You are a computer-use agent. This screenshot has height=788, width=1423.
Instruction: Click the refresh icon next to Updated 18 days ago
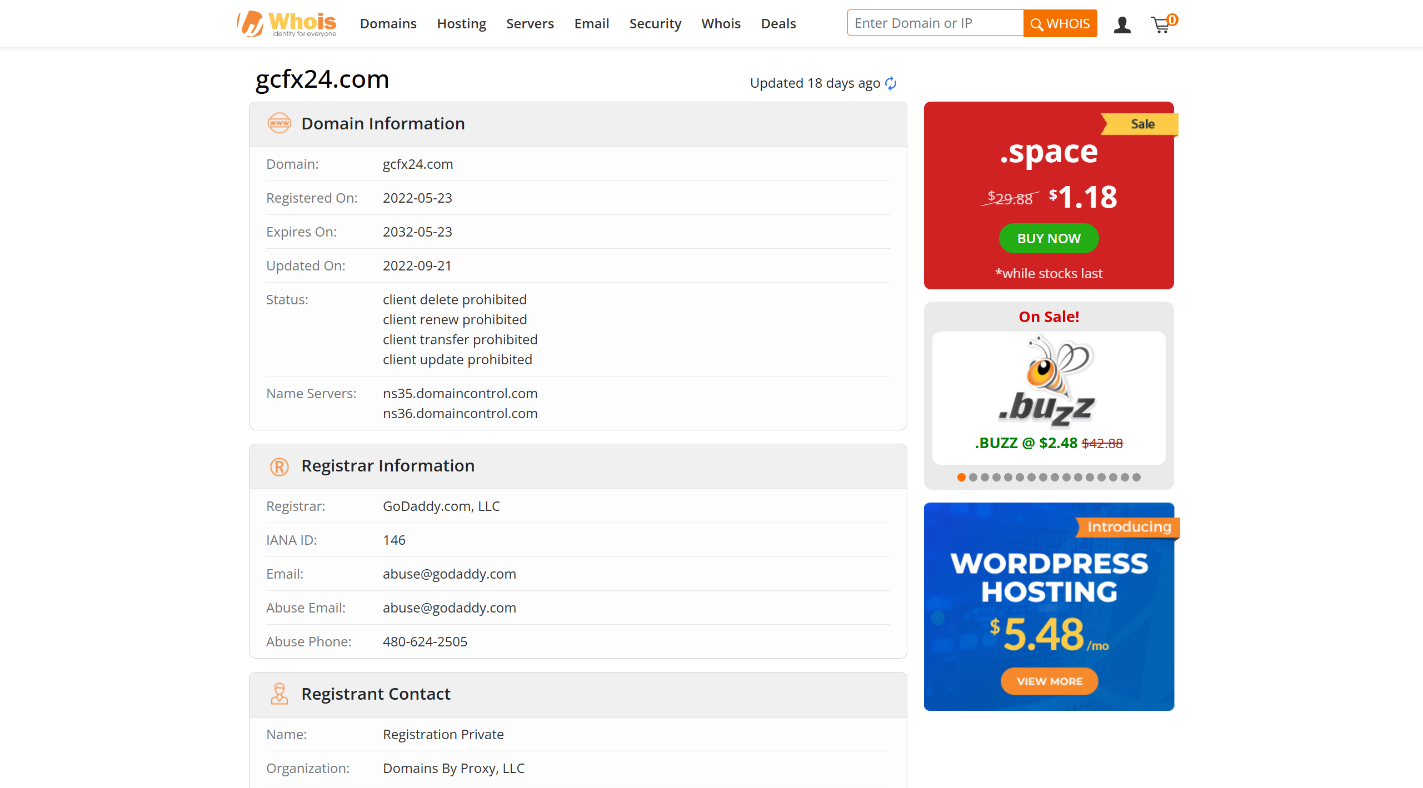(891, 83)
